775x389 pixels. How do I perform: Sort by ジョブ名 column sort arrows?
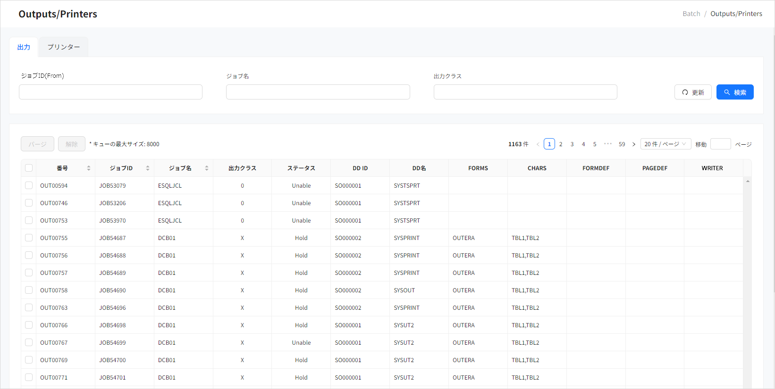coord(207,168)
